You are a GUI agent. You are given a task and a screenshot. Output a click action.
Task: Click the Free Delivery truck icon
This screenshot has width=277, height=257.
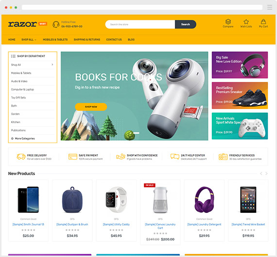pos(21,157)
